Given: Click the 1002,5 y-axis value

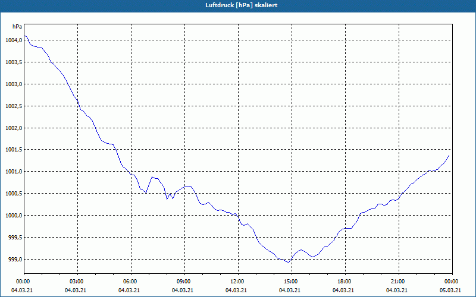Looking at the screenshot, I should point(14,106).
